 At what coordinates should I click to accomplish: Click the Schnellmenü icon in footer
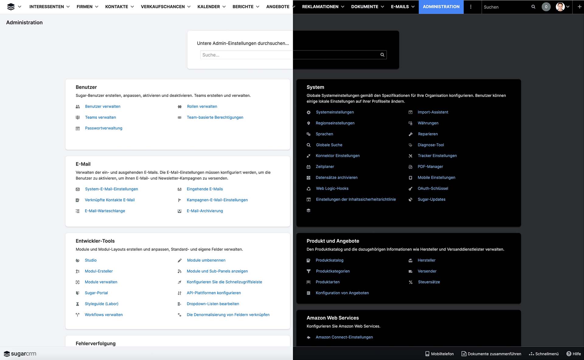pos(531,354)
